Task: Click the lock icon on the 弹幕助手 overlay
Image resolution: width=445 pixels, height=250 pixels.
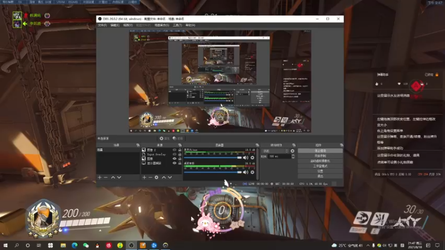Action: click(437, 74)
